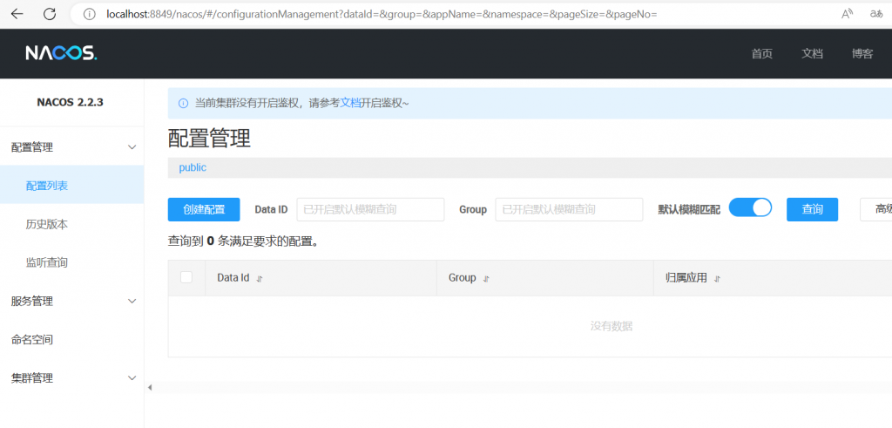The width and height of the screenshot is (892, 428).
Task: Focus the Data ID search field
Action: [370, 209]
